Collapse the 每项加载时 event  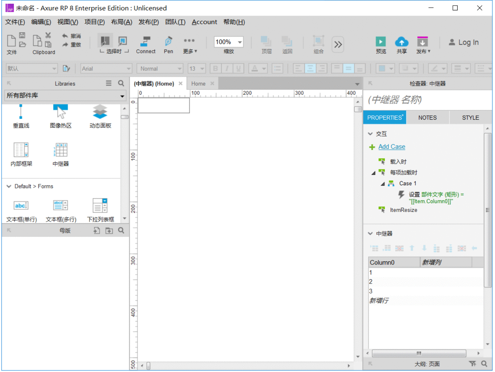pos(373,173)
